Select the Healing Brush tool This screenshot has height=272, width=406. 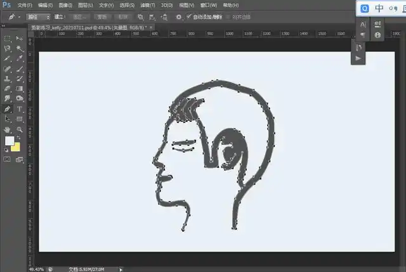pos(7,69)
